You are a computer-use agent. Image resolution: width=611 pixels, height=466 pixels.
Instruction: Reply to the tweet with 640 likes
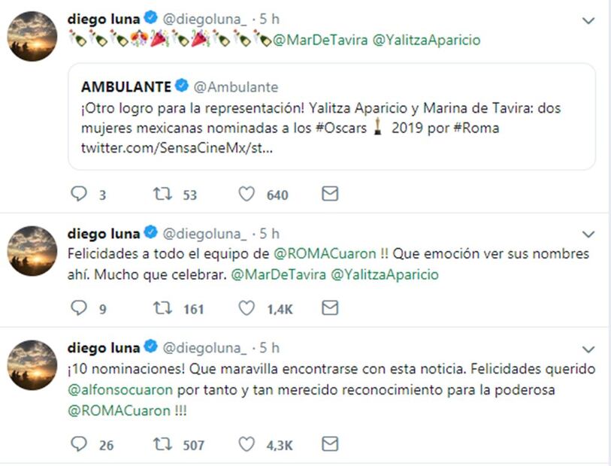(x=79, y=195)
